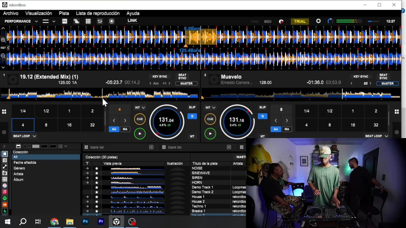Click the sub-browser window icon
The width and height of the screenshot is (406, 228).
[18, 146]
